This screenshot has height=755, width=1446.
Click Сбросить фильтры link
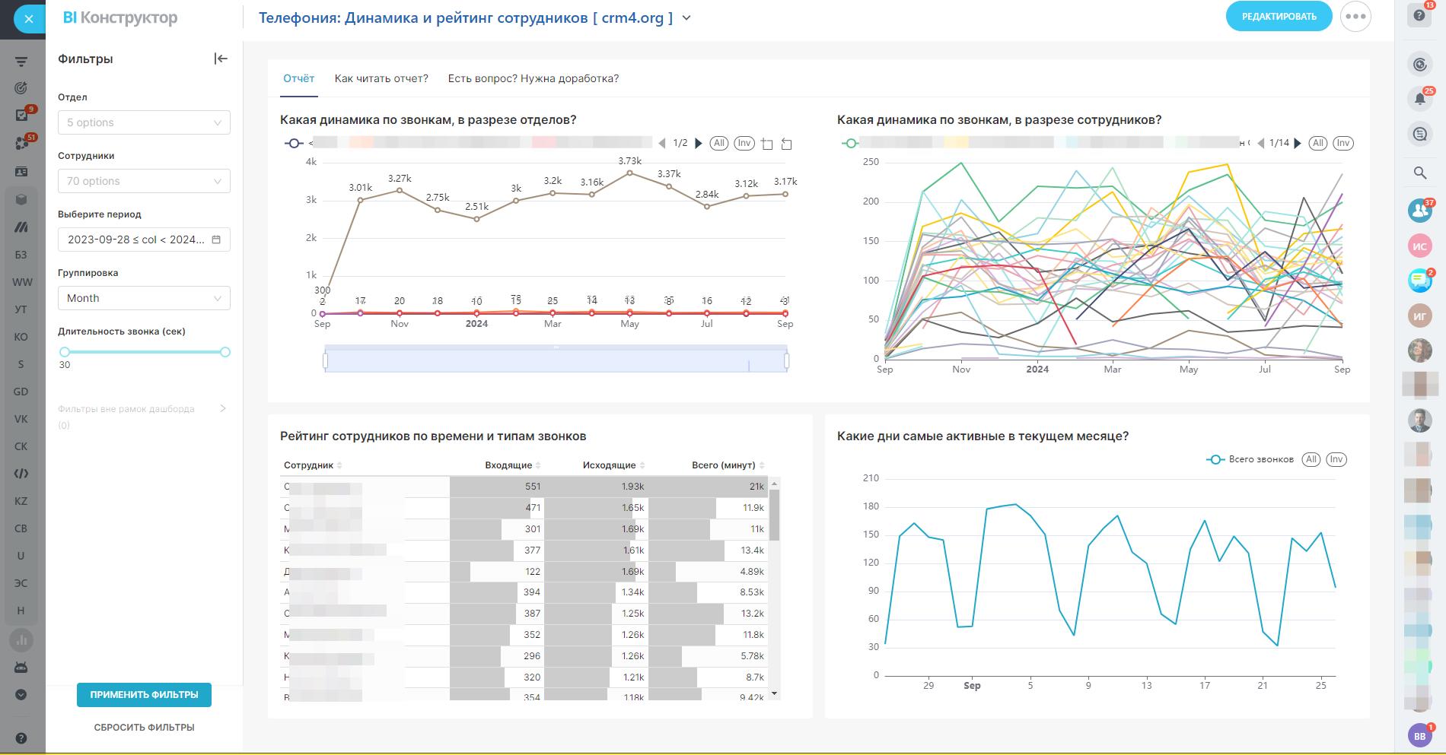144,727
